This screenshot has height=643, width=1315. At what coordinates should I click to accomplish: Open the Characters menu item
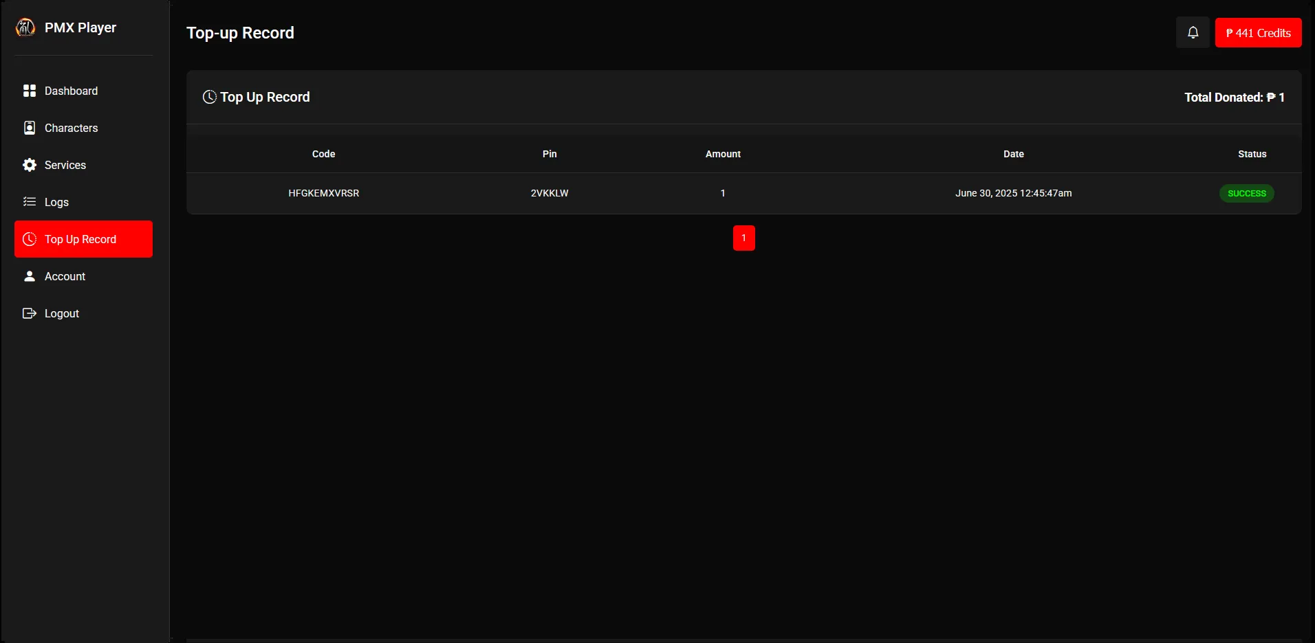point(71,128)
